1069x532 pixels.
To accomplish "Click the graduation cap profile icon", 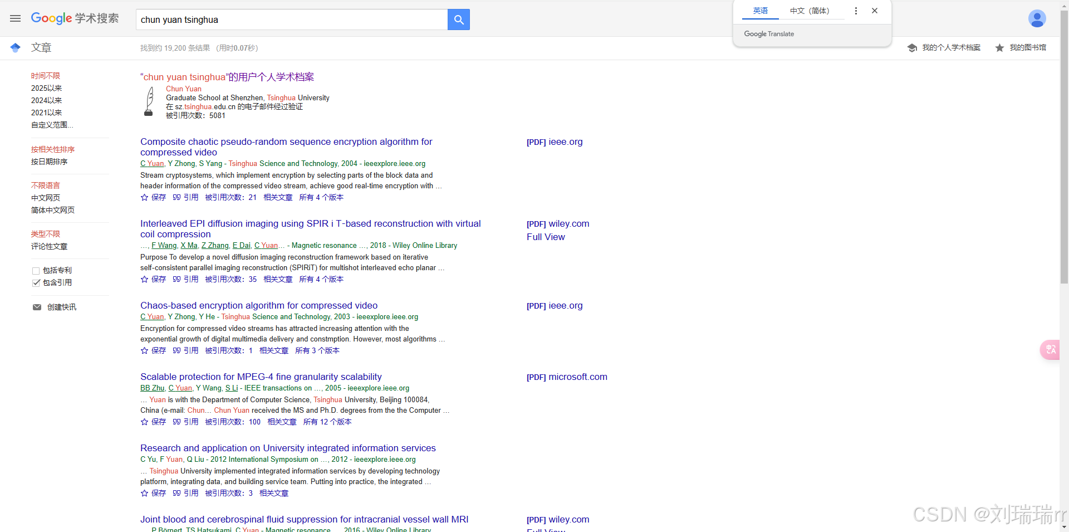I will click(x=912, y=48).
